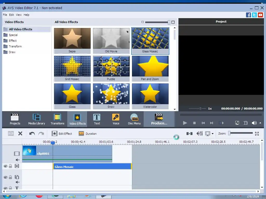
Task: Select the Glass Mosaic effect thumbnail
Action: (x=150, y=41)
